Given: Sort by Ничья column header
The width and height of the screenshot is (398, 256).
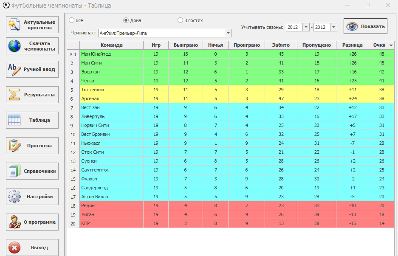Looking at the screenshot, I should pos(215,45).
